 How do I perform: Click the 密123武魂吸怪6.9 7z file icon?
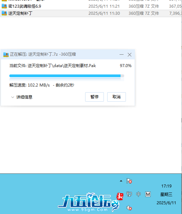click(4, 6)
